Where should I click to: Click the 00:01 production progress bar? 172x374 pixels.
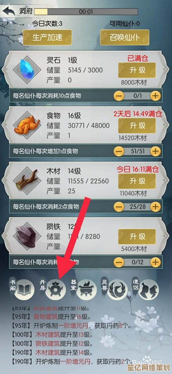[x=86, y=11]
